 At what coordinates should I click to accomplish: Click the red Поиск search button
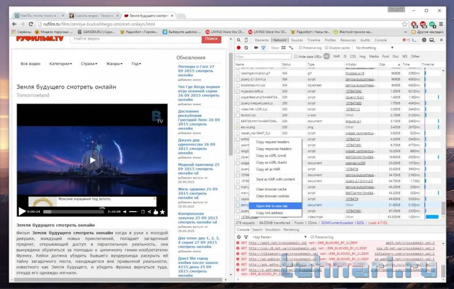click(x=211, y=39)
